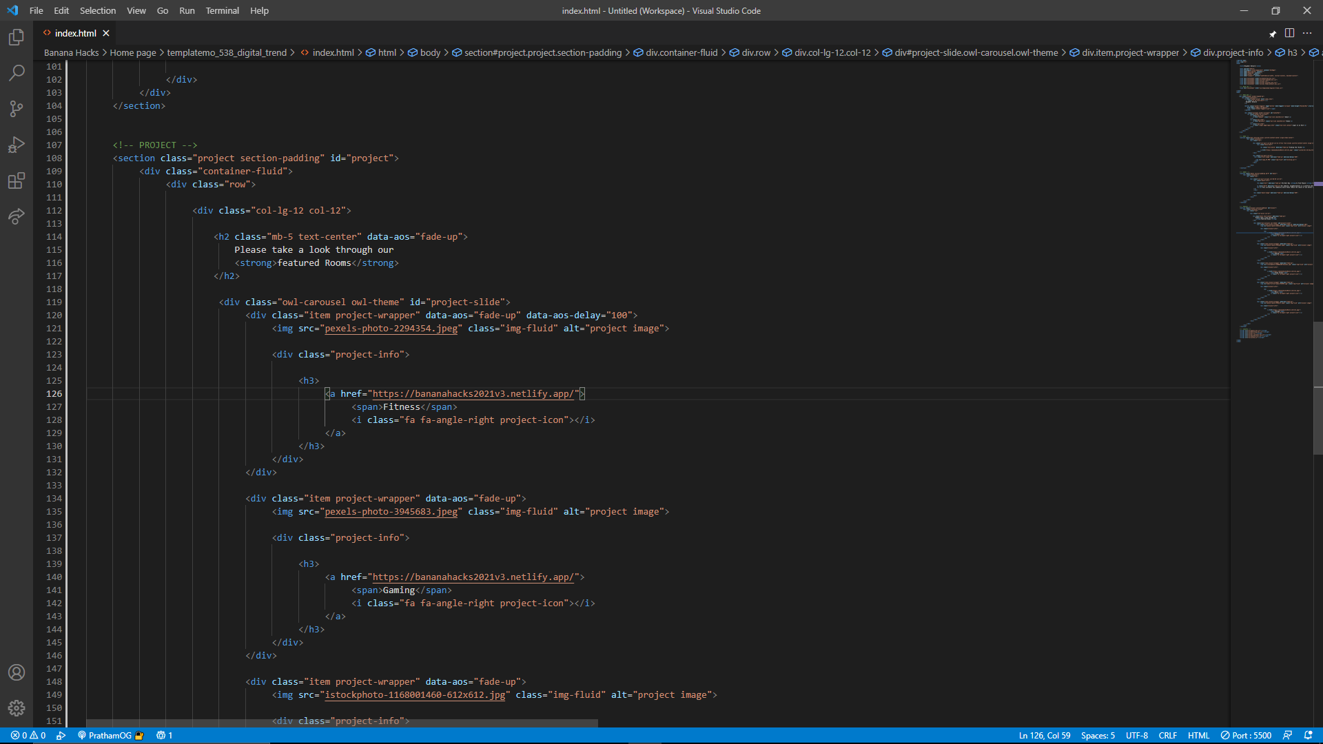Click PrathamOG Live Share session in status bar
This screenshot has width=1323, height=744.
(110, 735)
